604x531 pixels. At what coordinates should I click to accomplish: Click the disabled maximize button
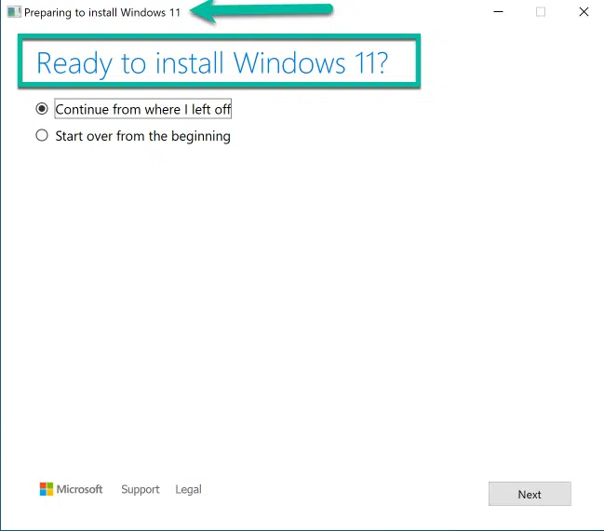coord(541,12)
